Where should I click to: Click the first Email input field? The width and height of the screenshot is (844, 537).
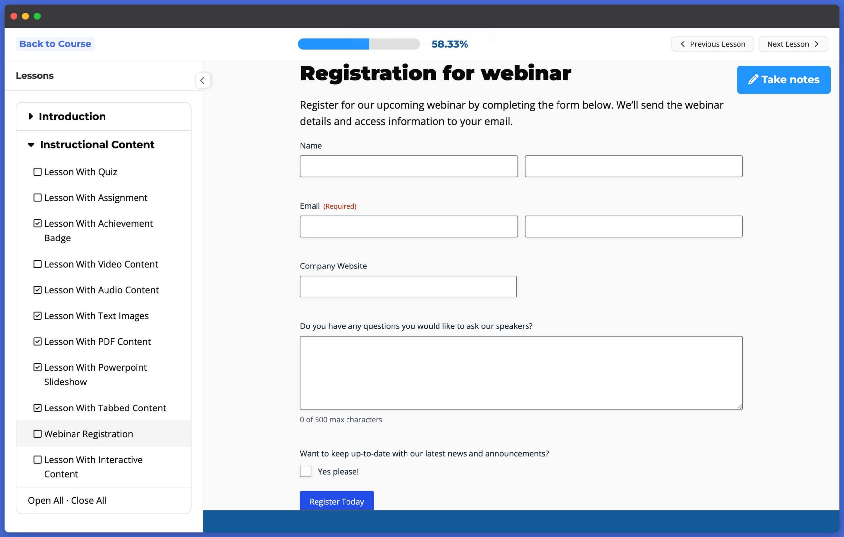(x=409, y=226)
